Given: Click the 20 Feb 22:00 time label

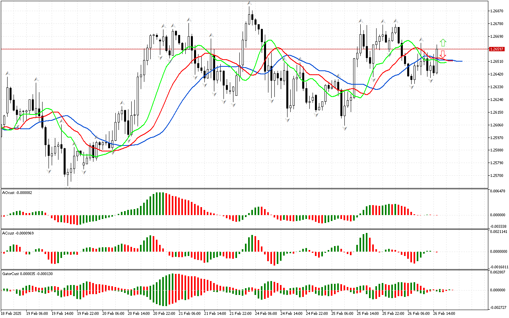Looking at the screenshot, I should tap(164, 313).
